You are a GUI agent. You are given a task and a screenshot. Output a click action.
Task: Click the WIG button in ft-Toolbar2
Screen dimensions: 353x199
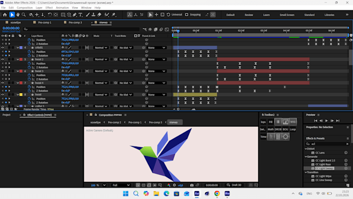coord(293,122)
